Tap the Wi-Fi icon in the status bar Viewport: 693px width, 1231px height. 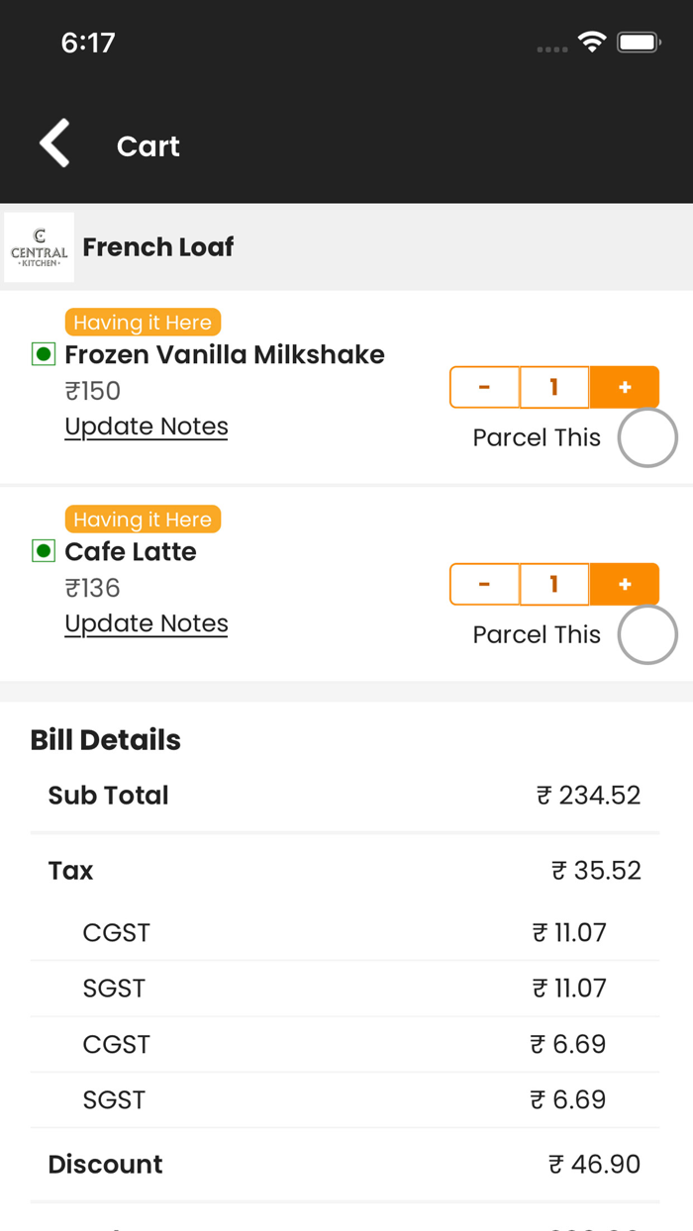pos(591,42)
